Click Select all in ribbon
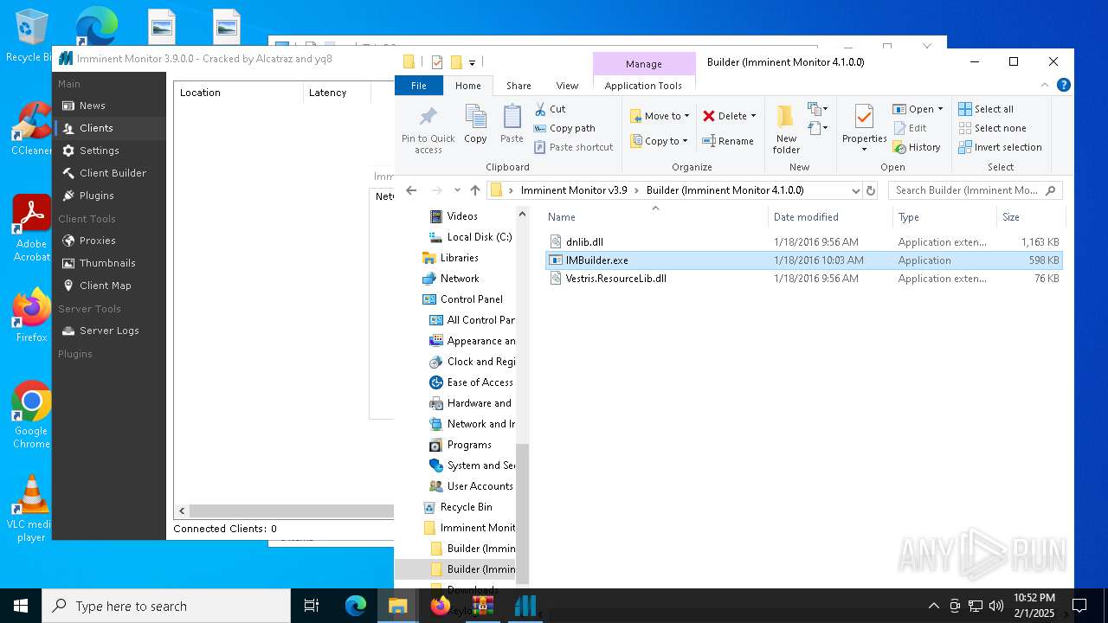Screen dimensions: 1108x623 [985, 109]
